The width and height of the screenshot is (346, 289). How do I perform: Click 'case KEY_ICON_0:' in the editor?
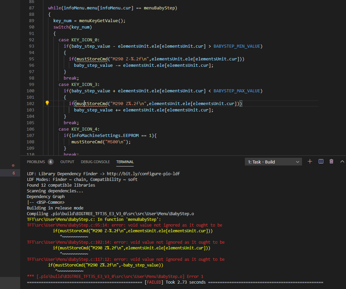pyautogui.click(x=79, y=40)
